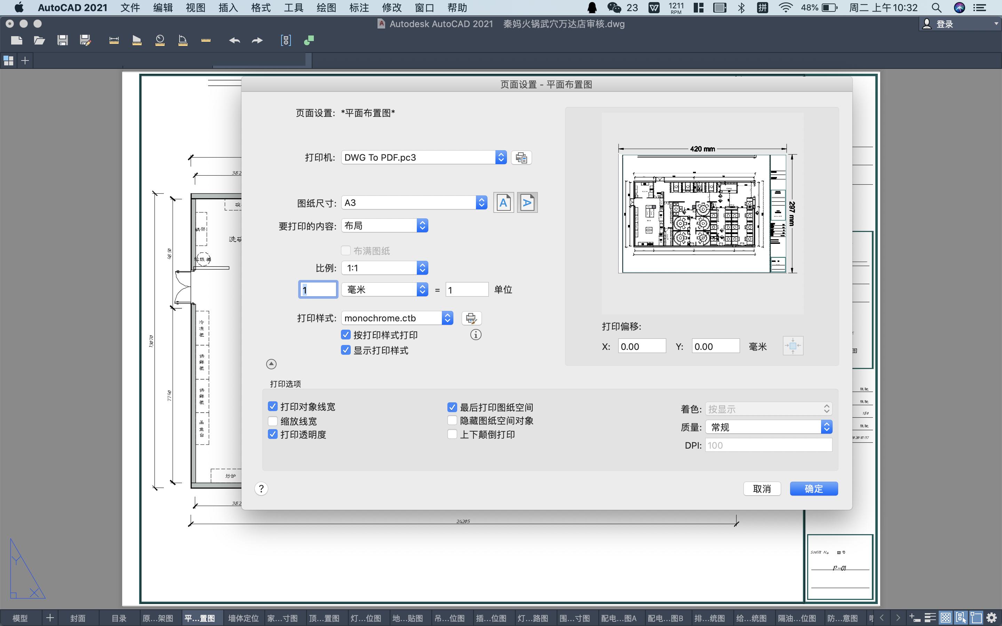Click the Redo arrow icon
The image size is (1002, 626).
(x=257, y=40)
